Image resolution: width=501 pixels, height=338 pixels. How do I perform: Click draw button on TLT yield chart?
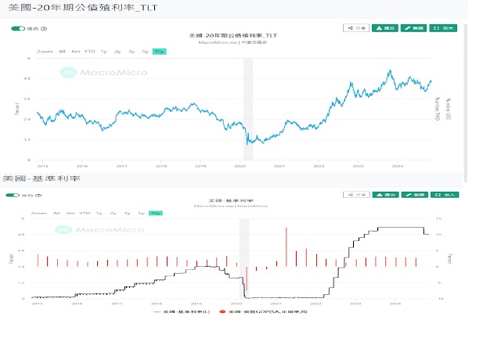tap(413, 28)
